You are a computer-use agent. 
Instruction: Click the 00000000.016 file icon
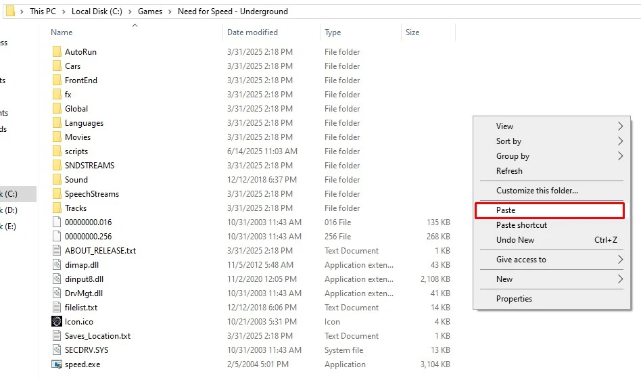coord(57,222)
